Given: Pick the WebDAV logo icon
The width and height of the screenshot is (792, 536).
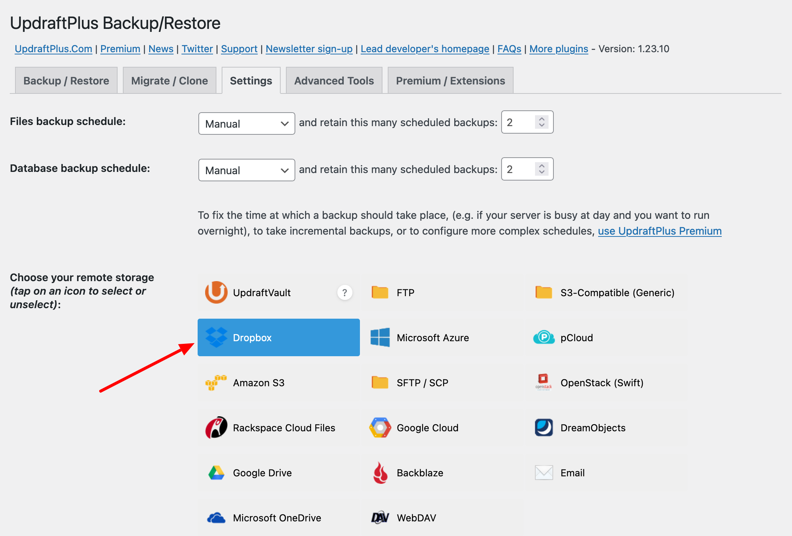Looking at the screenshot, I should tap(380, 518).
